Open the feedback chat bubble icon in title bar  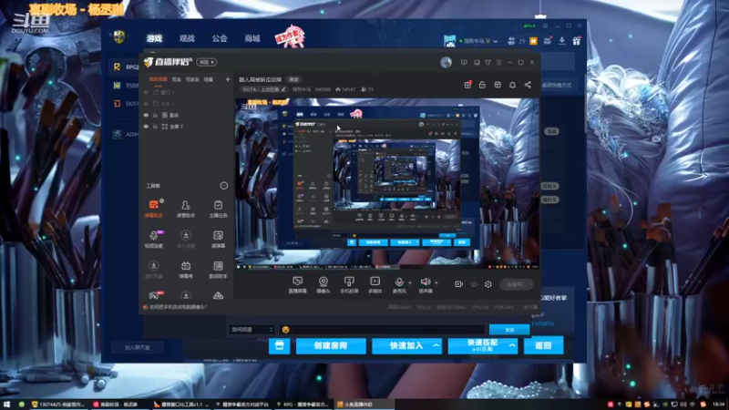[464, 62]
